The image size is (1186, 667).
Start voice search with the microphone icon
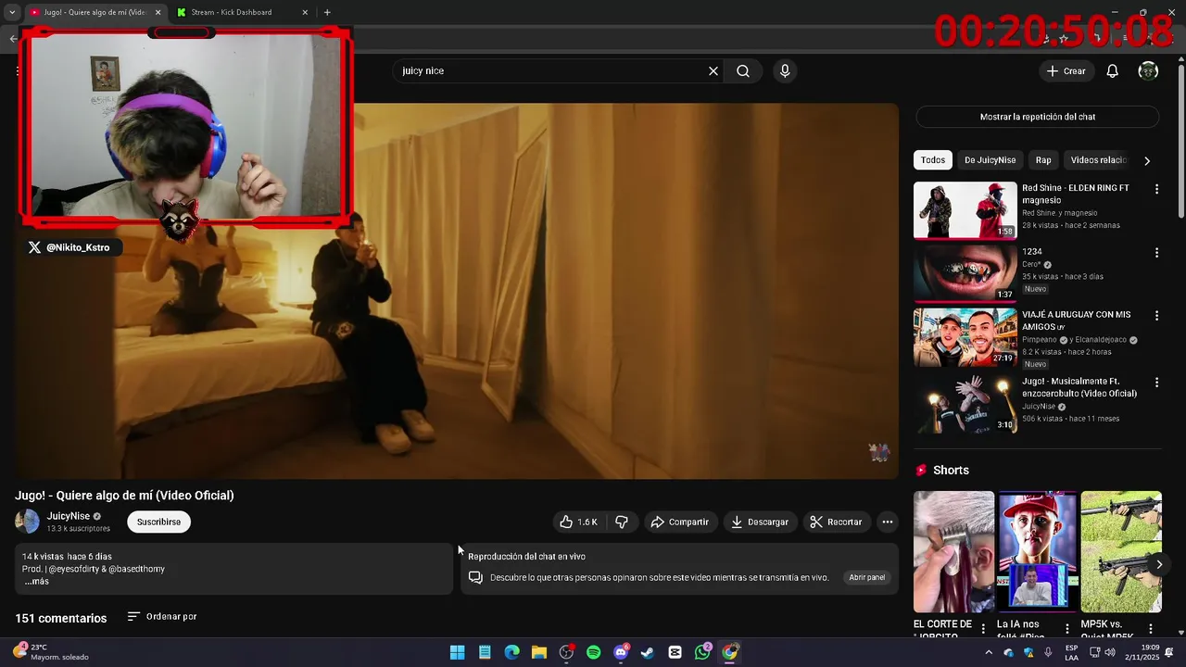(785, 71)
